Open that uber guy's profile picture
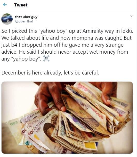The image size is (137, 157). [7, 19]
